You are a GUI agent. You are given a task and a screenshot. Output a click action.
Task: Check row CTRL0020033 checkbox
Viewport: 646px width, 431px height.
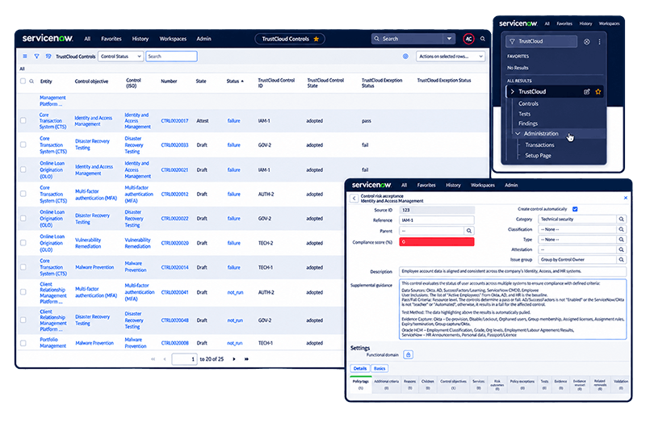pyautogui.click(x=23, y=145)
